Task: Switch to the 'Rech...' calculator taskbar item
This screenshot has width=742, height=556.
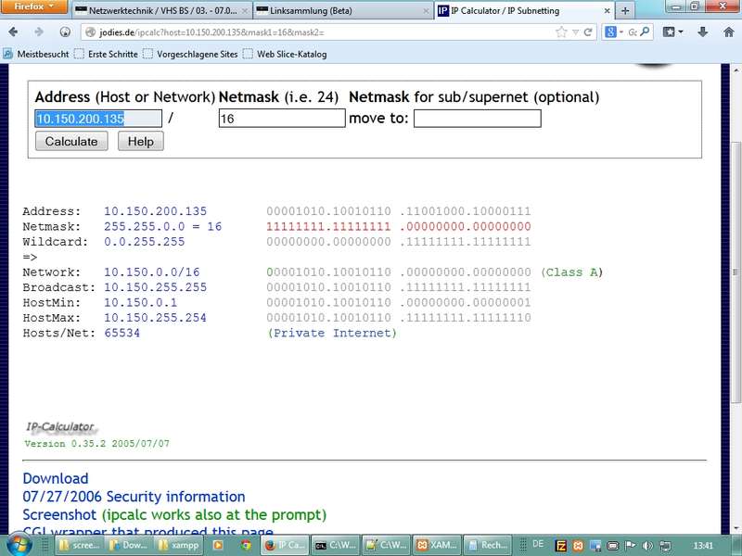Action: 487,545
